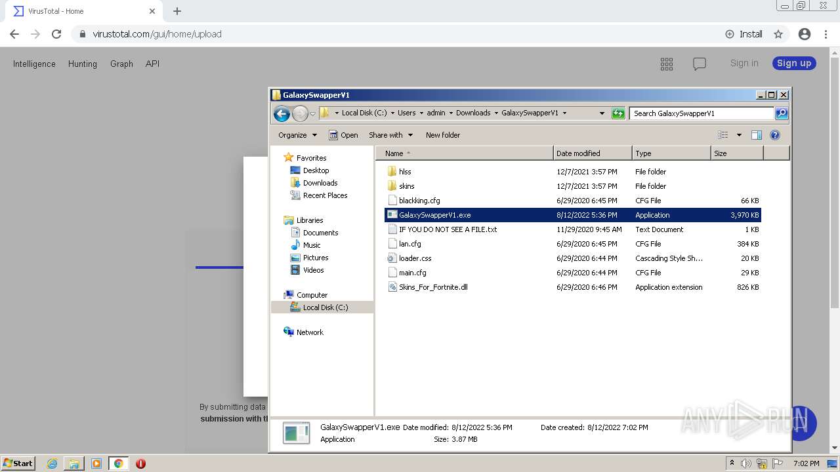Screen dimensions: 840x472
Task: Select the skins folder icon
Action: 392,186
